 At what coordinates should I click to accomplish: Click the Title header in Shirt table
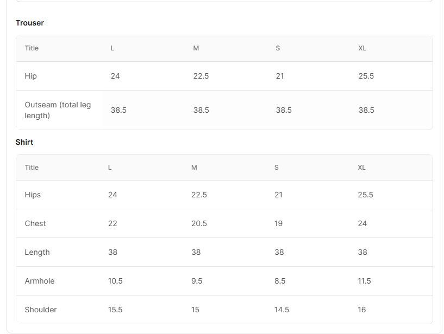point(32,168)
